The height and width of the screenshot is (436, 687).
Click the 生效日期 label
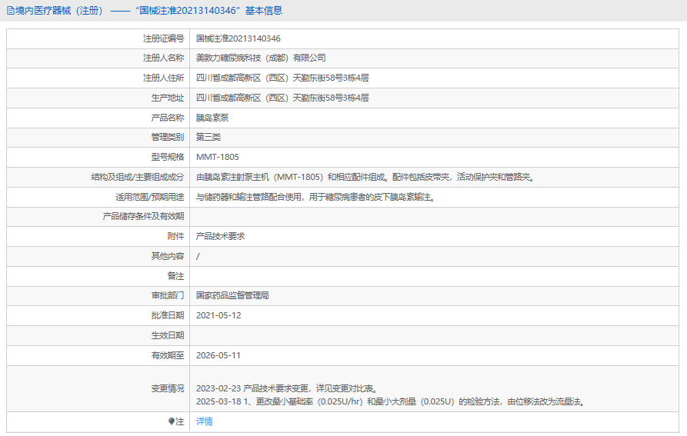click(x=168, y=335)
